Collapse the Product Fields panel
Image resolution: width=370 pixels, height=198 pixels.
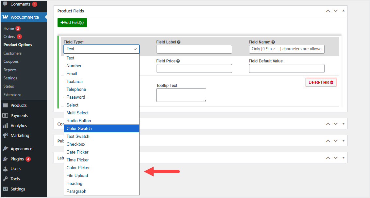[343, 11]
